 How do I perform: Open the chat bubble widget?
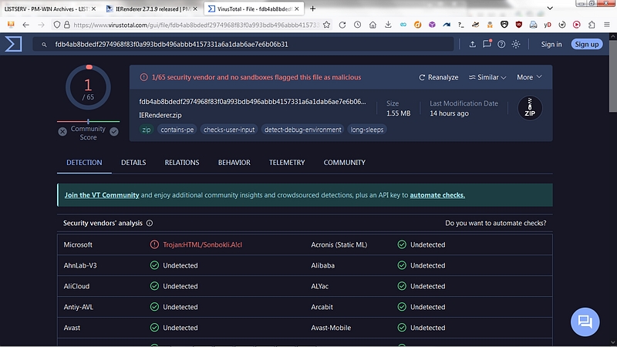click(585, 321)
